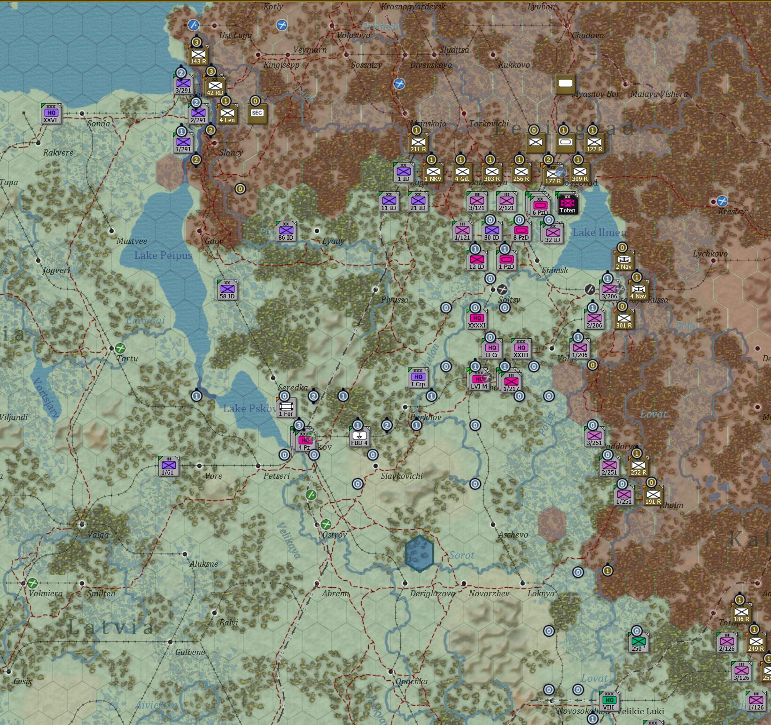Select the 1/291 regiment counter
This screenshot has height=725, width=771.
(183, 143)
